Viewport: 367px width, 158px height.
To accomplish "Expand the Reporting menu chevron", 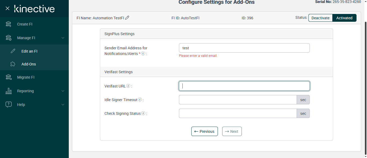I will coord(63,91).
